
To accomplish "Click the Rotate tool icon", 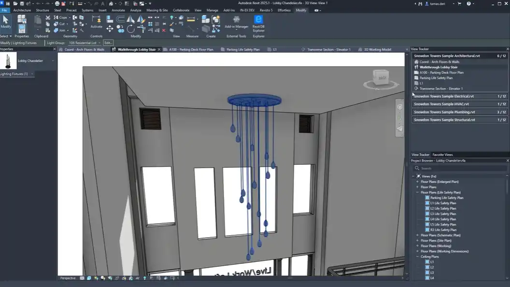I will click(131, 29).
